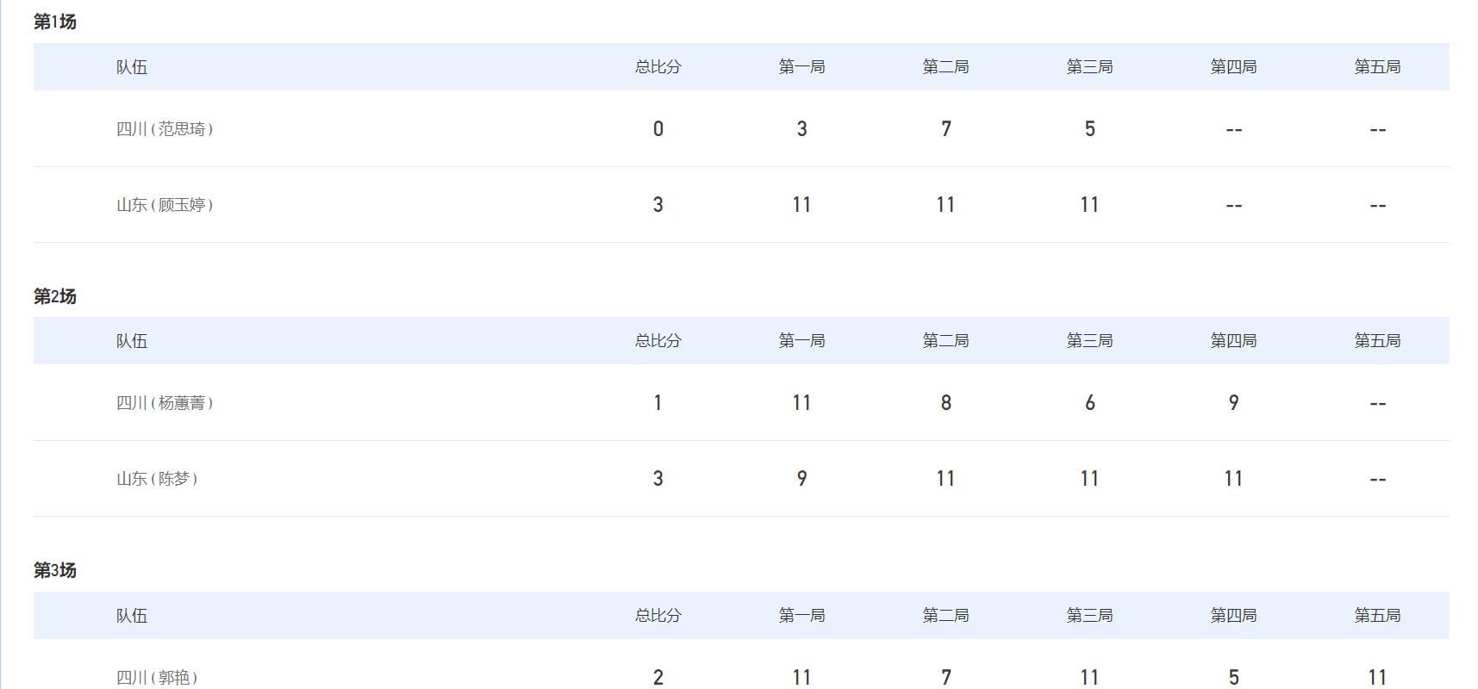Click the 第3场 match heading
This screenshot has height=689, width=1478.
pyautogui.click(x=54, y=570)
